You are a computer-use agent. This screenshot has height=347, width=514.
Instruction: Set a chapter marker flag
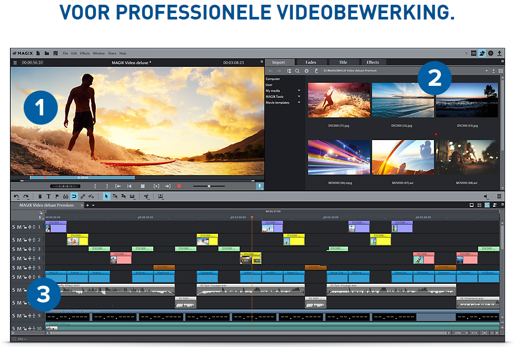[x=57, y=196]
